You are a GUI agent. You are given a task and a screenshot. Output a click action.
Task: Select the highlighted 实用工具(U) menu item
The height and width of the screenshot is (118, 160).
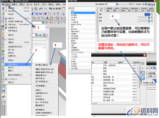(18, 65)
